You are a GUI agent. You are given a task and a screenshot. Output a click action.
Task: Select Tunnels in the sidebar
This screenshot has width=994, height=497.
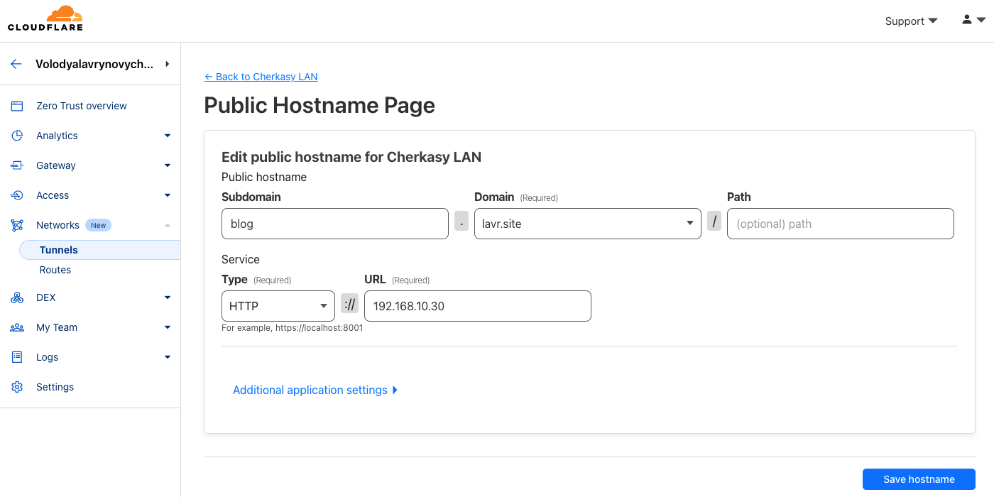59,250
